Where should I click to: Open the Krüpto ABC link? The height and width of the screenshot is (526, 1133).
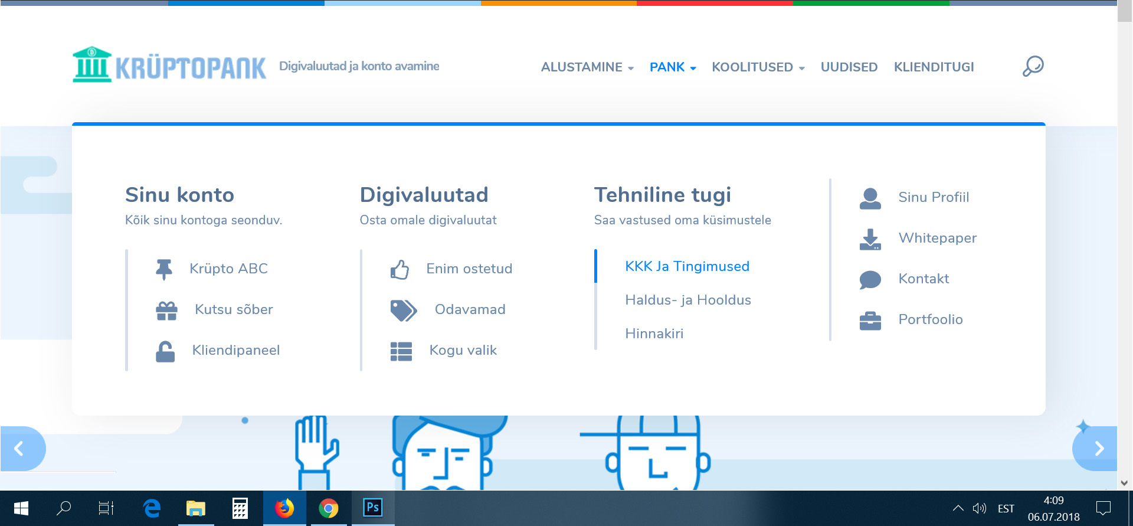[x=228, y=269]
